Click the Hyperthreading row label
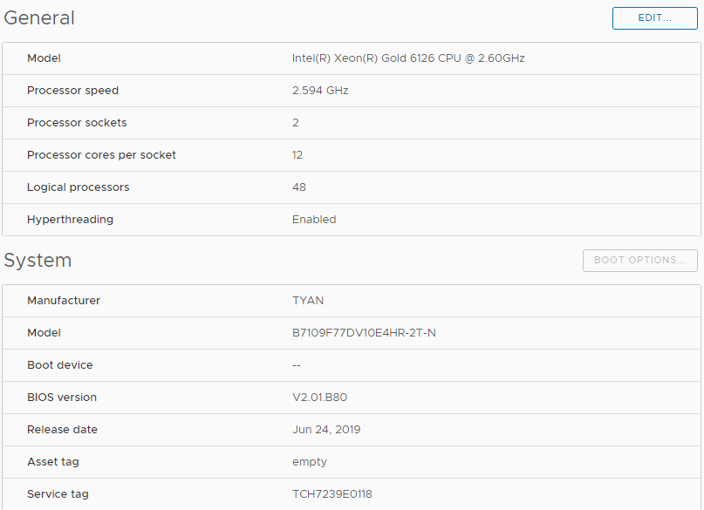 70,220
